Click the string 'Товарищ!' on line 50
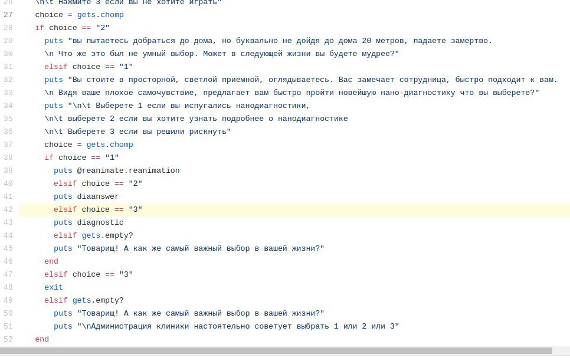Image resolution: width=570 pixels, height=364 pixels. tap(100, 313)
